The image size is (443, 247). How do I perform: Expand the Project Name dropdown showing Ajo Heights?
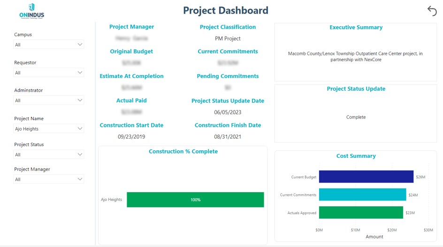[49, 129]
